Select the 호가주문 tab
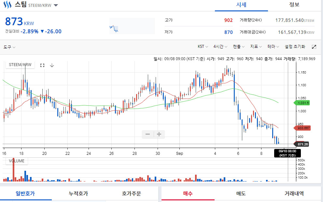323x202 pixels. point(132,193)
